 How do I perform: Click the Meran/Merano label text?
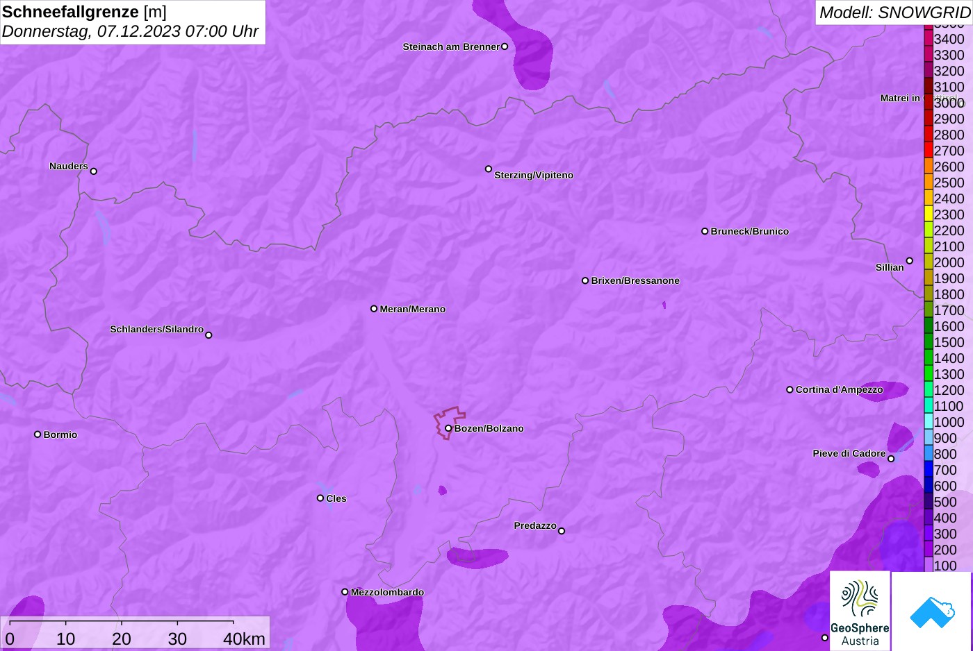(412, 309)
